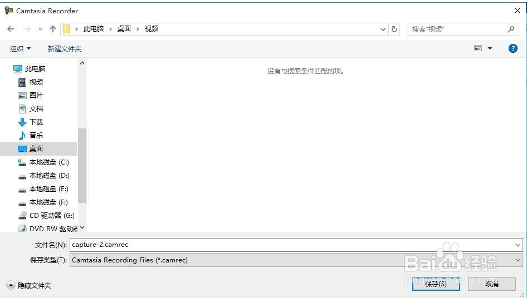Click the forward navigation arrow
The image size is (527, 298).
[x=27, y=29]
